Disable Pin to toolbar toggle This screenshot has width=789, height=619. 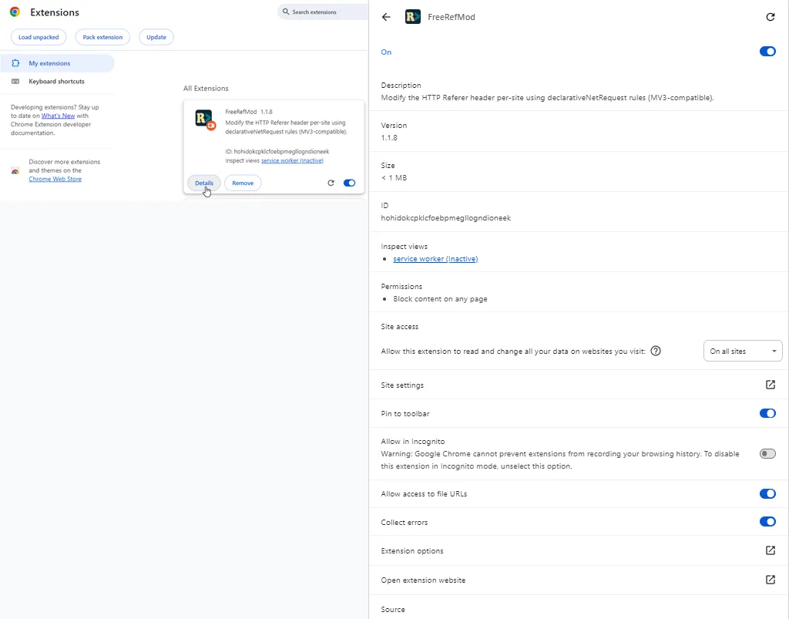tap(767, 413)
